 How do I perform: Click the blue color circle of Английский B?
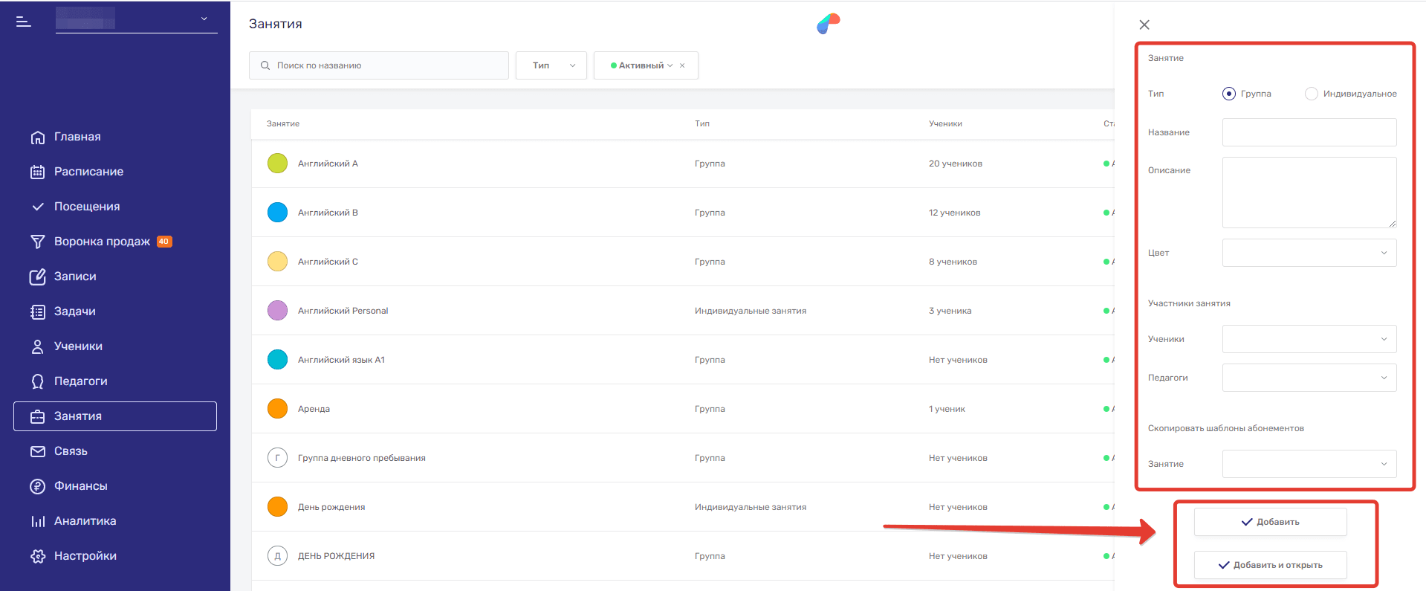coord(277,213)
